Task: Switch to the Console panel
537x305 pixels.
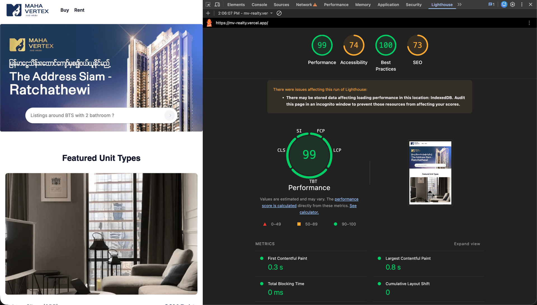Action: [259, 4]
